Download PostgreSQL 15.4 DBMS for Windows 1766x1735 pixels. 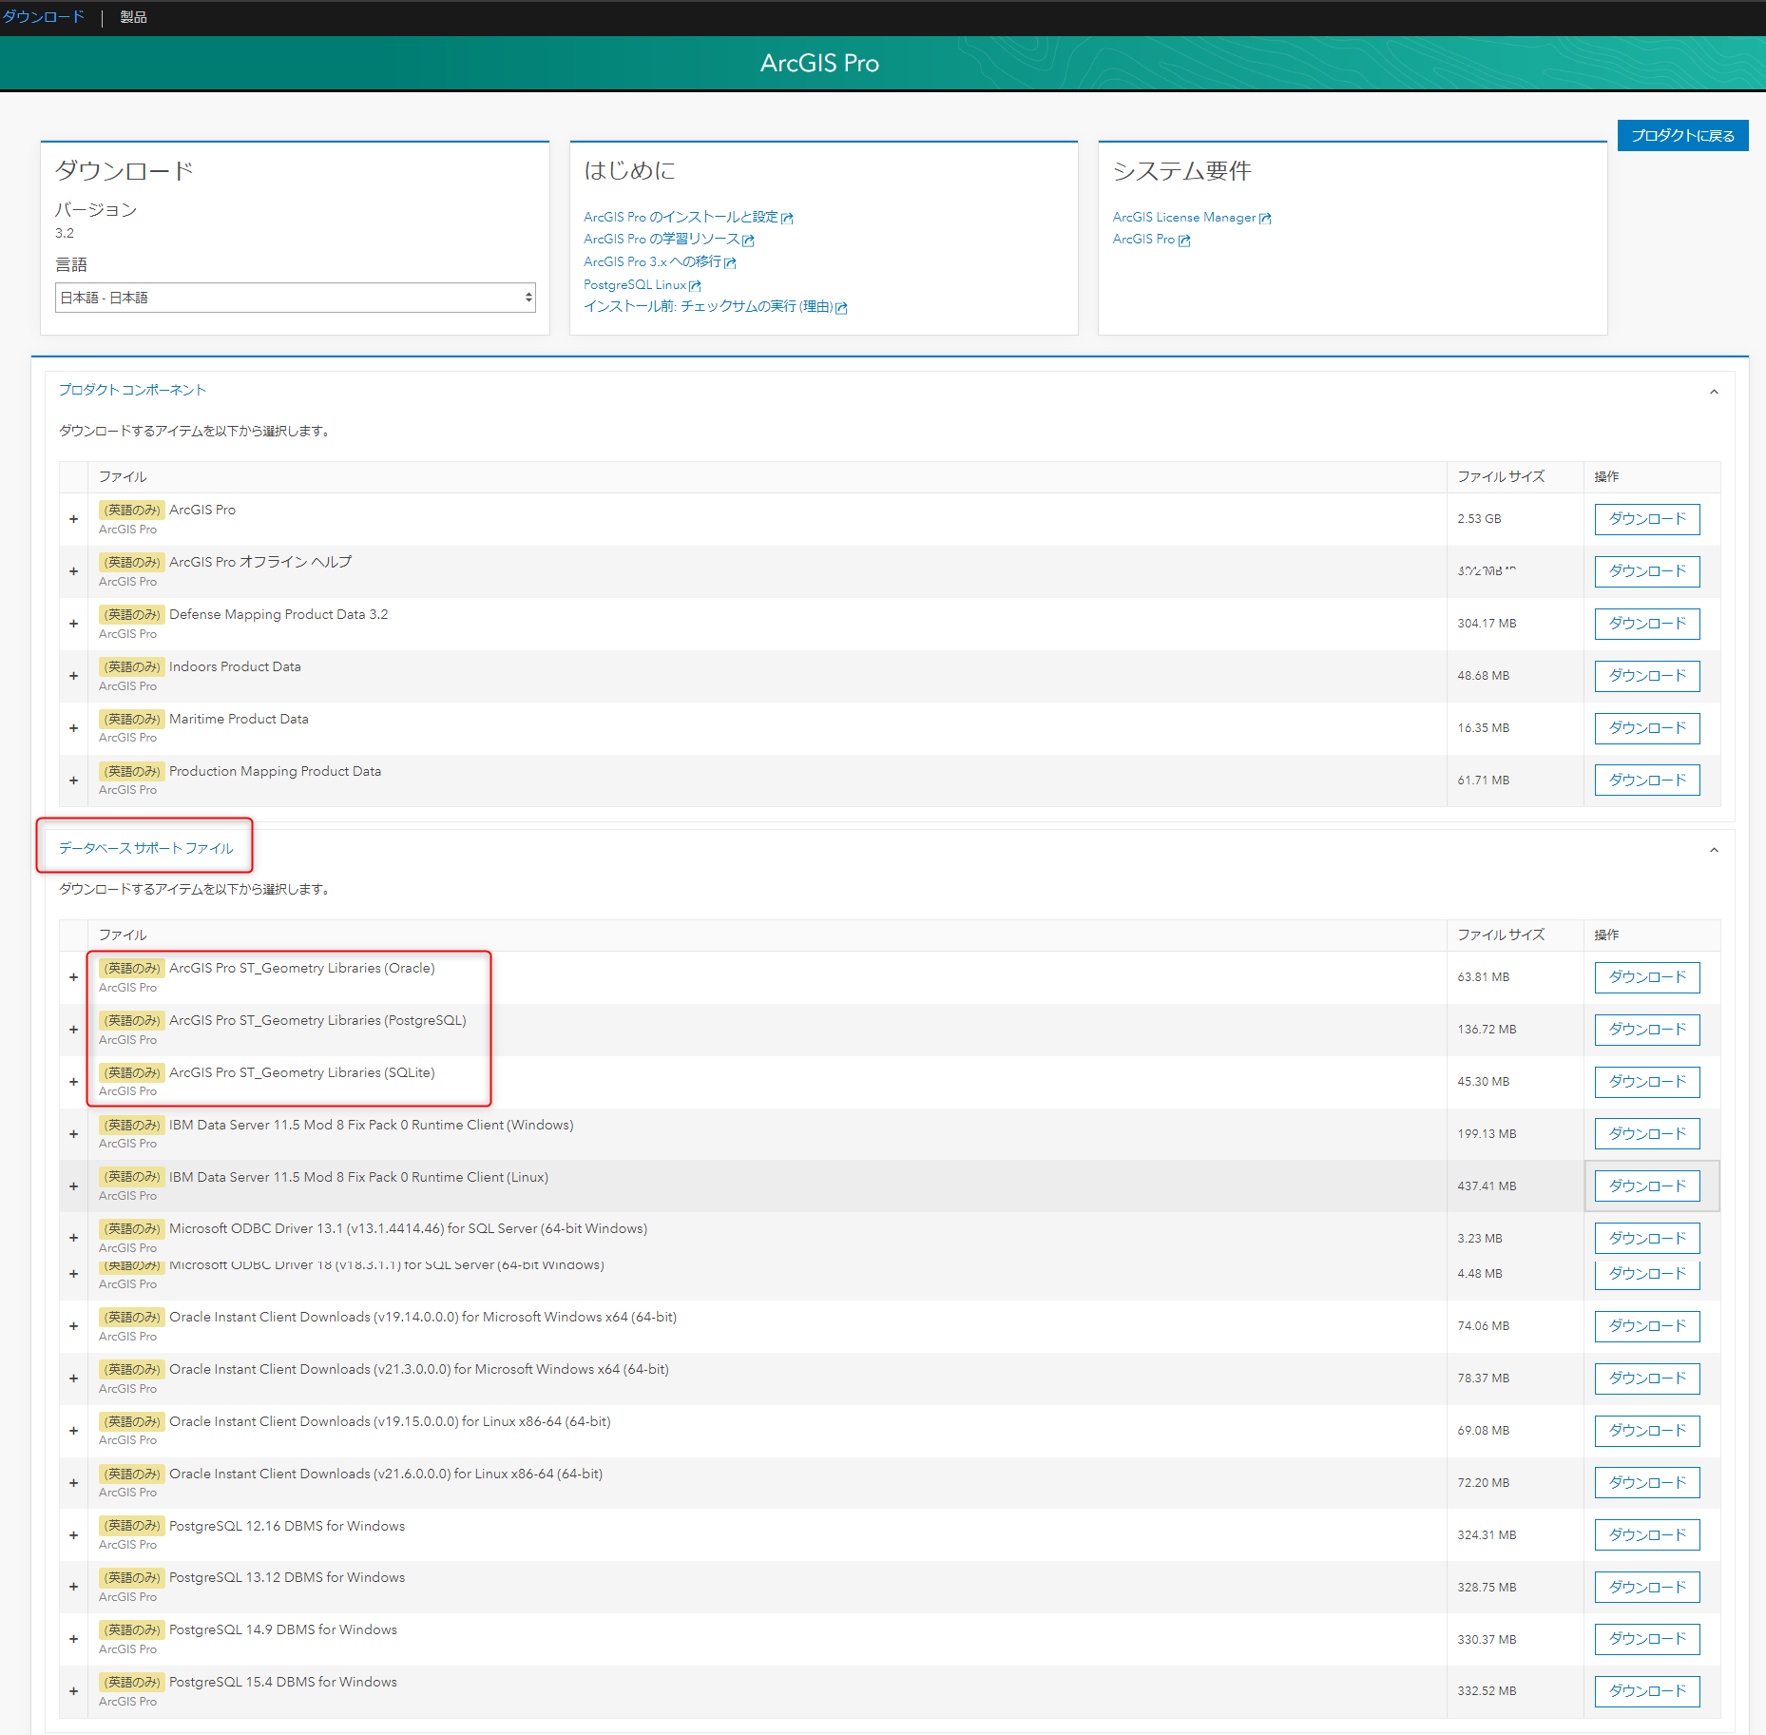tap(1646, 1691)
